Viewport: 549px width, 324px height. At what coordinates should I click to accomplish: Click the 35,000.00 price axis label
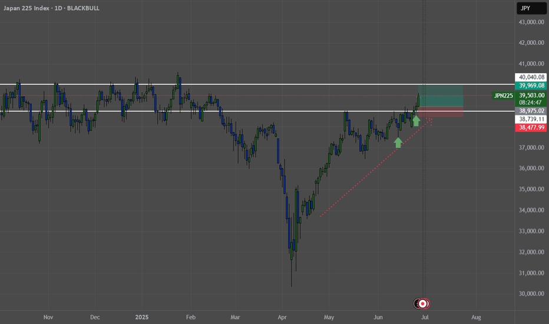pos(531,189)
